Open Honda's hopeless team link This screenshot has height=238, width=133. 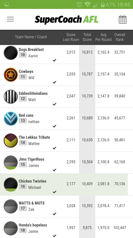tap(33, 225)
